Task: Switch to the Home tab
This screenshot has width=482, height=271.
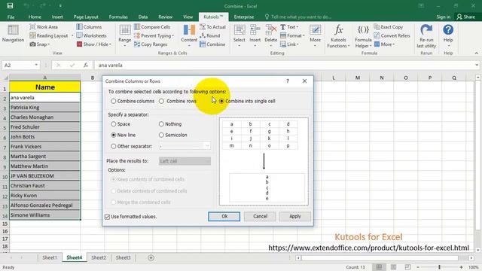Action: [35, 17]
